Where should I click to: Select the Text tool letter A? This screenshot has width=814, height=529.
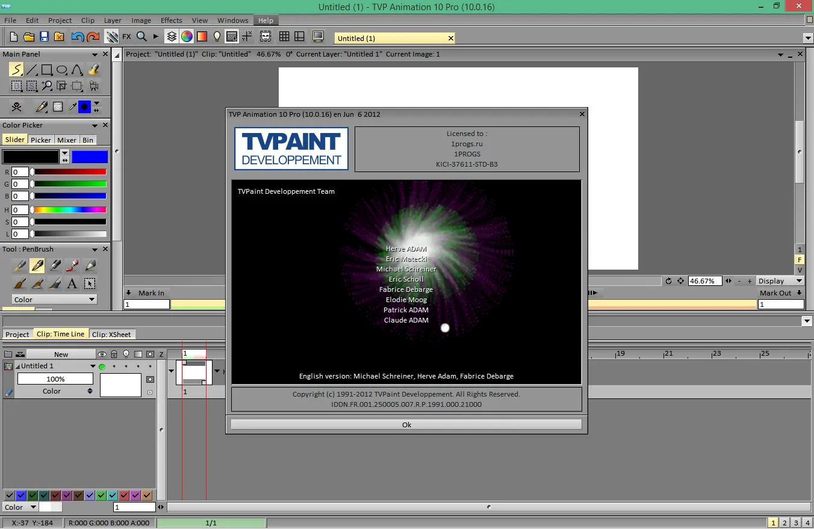point(72,283)
